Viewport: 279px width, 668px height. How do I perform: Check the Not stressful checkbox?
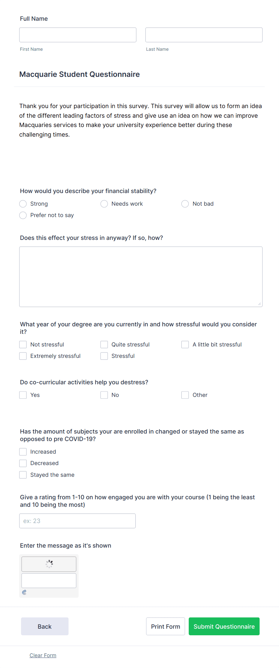[x=23, y=344]
